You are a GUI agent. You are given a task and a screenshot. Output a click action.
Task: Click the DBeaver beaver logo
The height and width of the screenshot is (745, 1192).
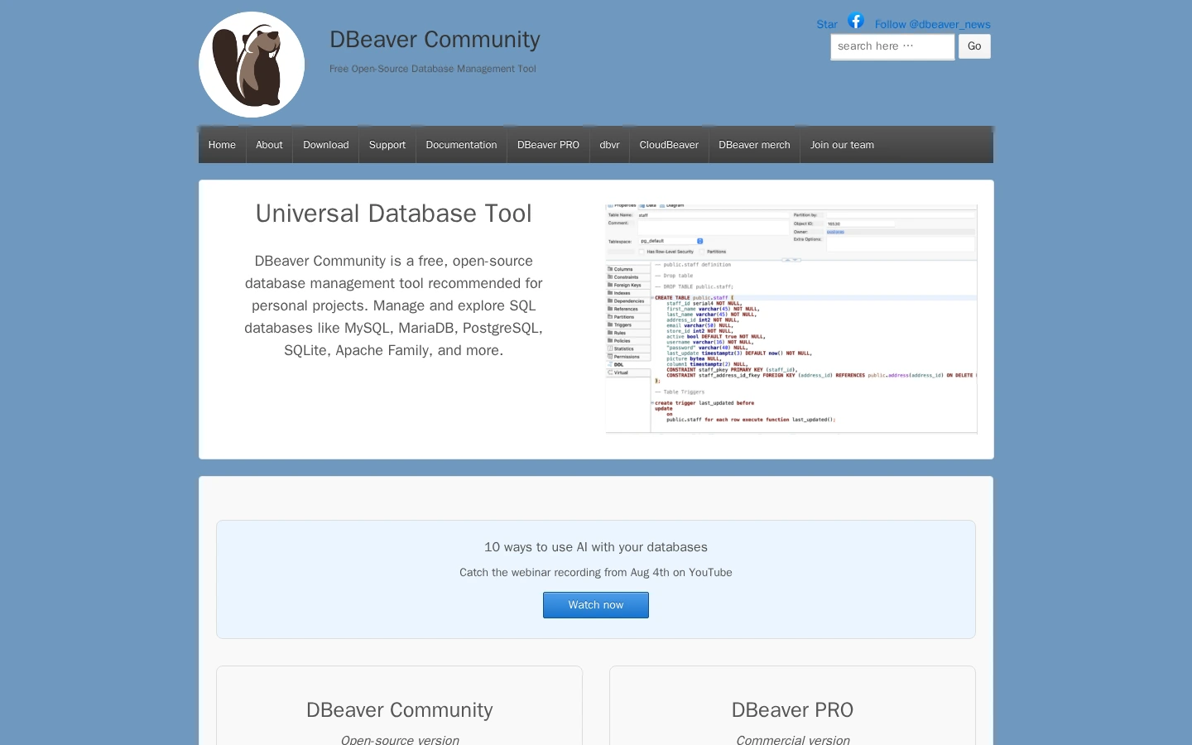252,65
